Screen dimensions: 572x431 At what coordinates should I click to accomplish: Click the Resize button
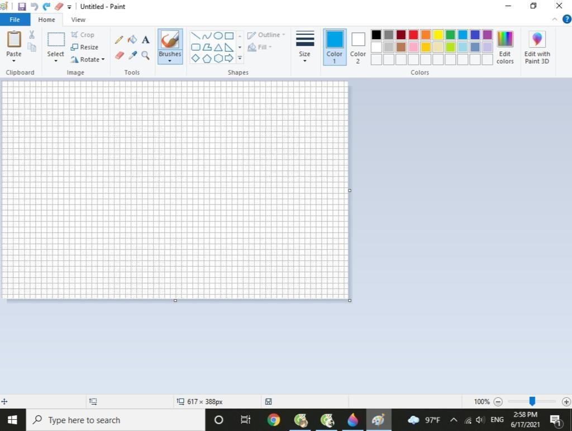pyautogui.click(x=85, y=47)
